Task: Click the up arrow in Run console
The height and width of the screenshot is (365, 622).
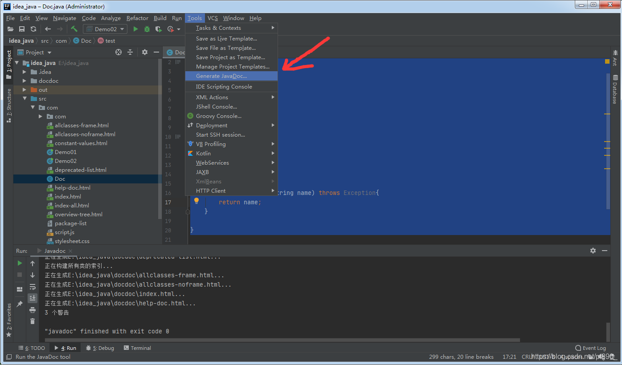Action: (x=33, y=264)
